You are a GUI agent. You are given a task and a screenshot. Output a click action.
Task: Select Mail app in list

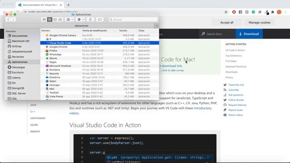click(x=100, y=89)
